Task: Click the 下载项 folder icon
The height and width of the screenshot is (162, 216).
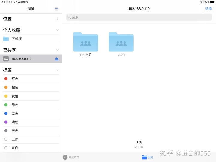Action: coord(6,39)
